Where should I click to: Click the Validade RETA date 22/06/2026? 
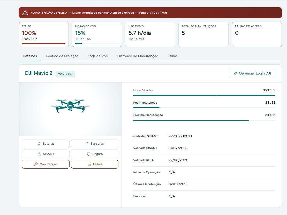point(178,160)
